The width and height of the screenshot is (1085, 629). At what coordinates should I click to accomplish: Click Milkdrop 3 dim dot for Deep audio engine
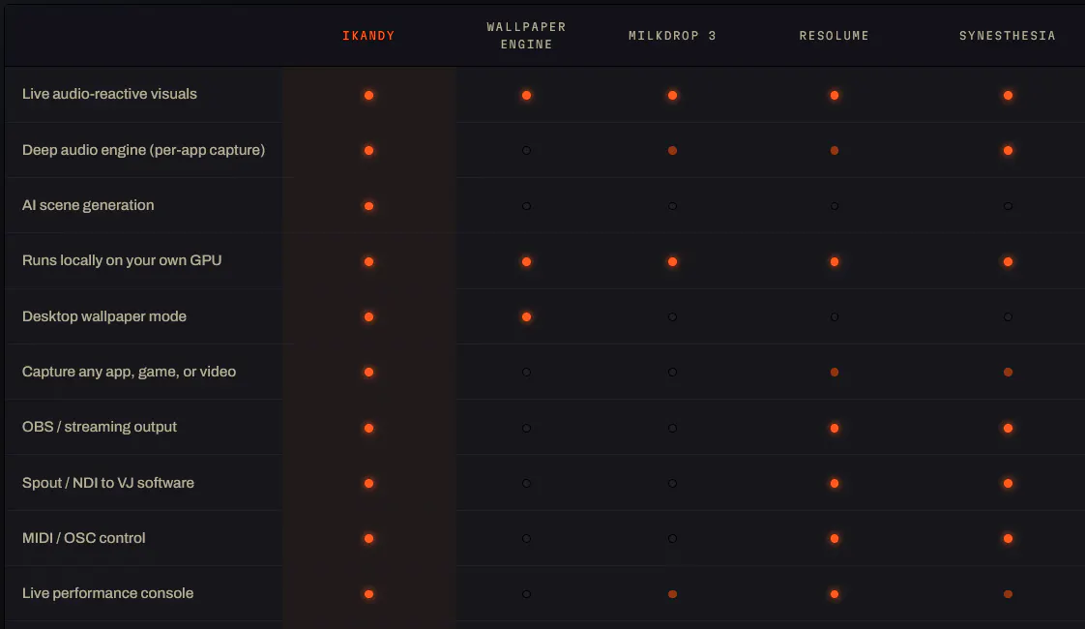click(x=673, y=150)
